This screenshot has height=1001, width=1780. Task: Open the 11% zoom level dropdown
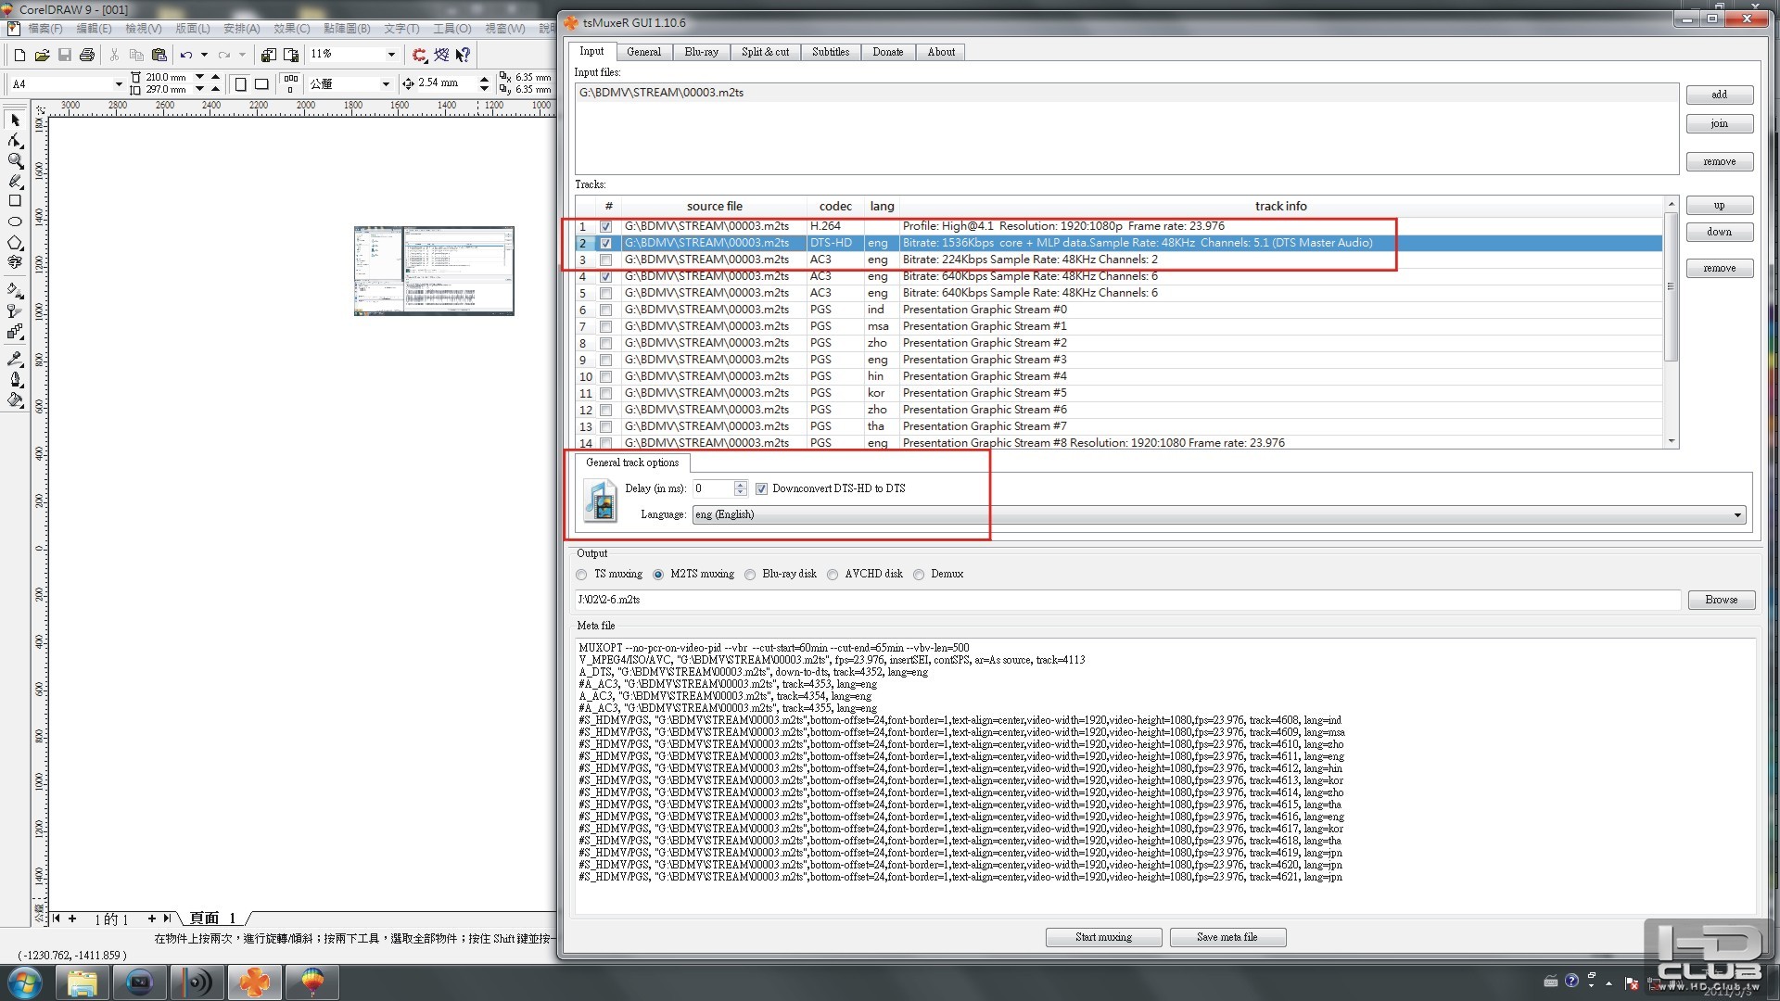tap(390, 55)
